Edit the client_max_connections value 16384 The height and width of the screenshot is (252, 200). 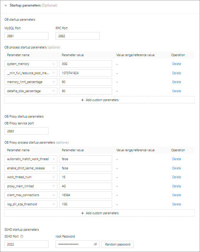(85, 195)
